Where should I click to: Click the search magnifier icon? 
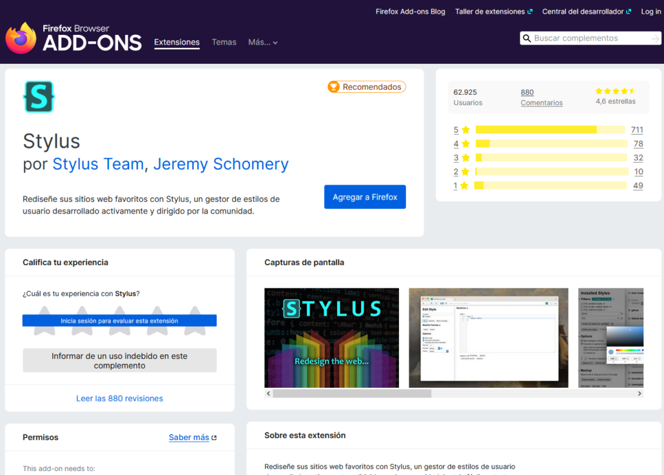coord(527,38)
